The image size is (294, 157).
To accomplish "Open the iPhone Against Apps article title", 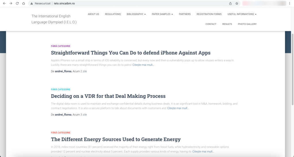I will click(131, 53).
